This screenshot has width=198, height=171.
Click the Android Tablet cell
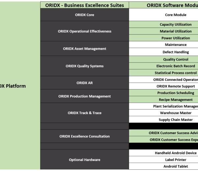click(175, 166)
